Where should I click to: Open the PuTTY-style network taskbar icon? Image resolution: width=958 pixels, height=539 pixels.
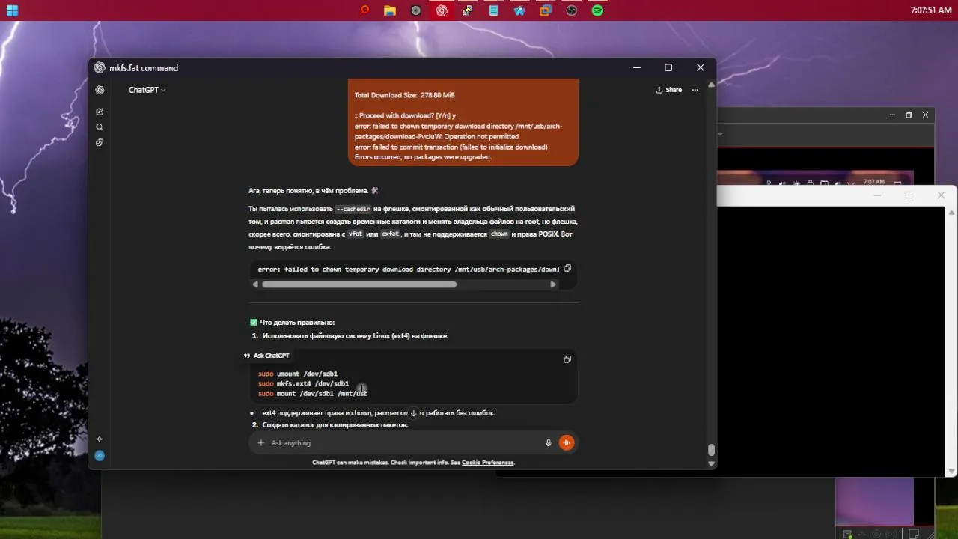pos(468,10)
